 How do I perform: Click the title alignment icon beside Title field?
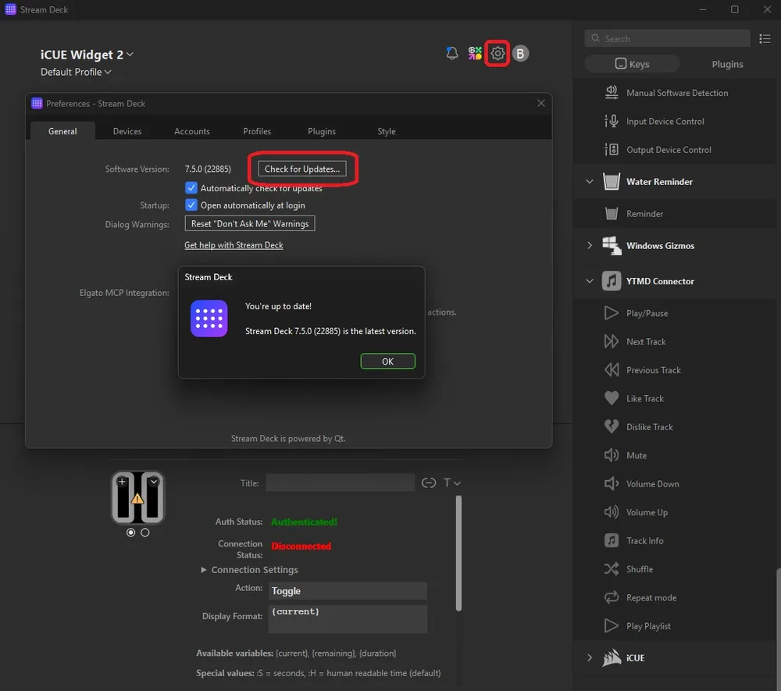(428, 483)
